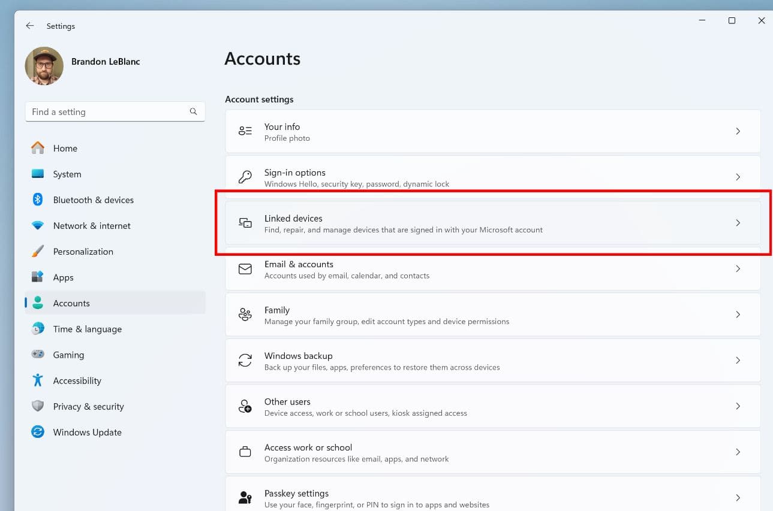Click the Sign-in options key icon
Image resolution: width=773 pixels, height=511 pixels.
[245, 177]
